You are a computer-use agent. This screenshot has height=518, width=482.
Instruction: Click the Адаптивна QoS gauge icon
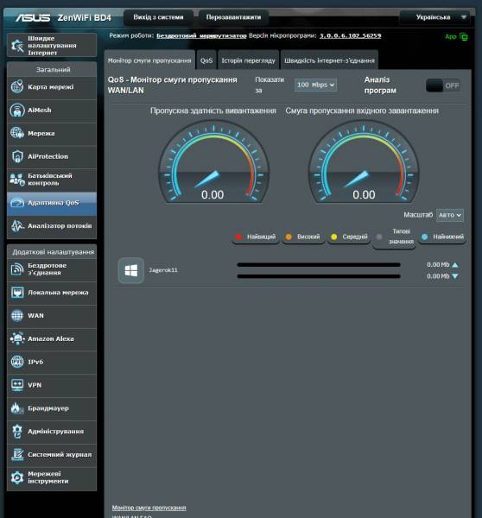pos(17,203)
